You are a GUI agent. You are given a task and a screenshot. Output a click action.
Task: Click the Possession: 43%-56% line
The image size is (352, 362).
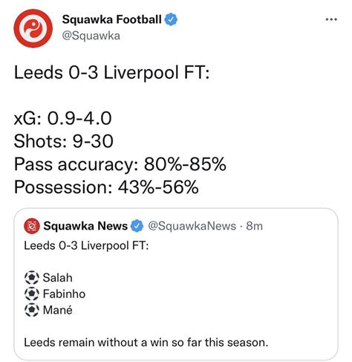[x=106, y=187]
